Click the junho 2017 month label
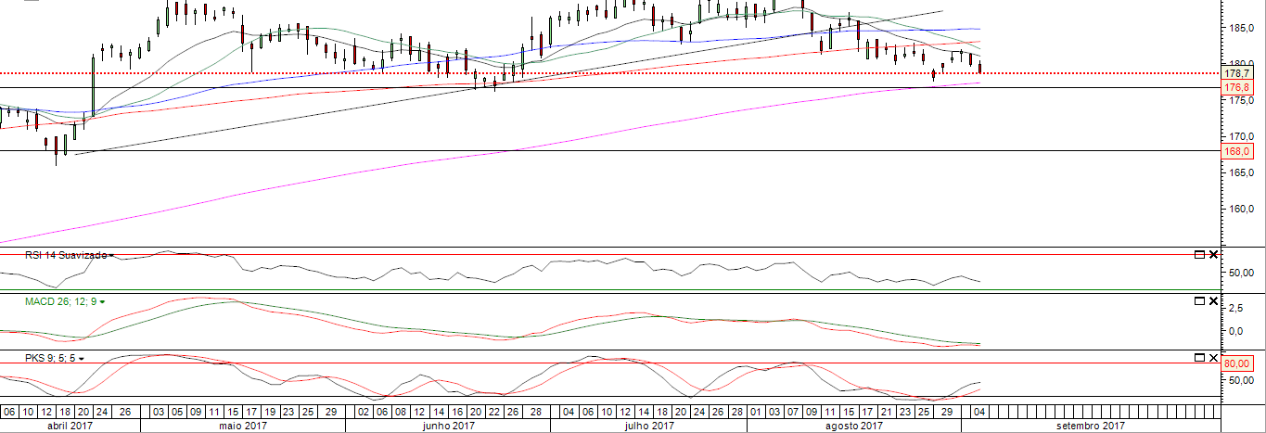Viewport: 1266px width, 433px height. (x=448, y=426)
